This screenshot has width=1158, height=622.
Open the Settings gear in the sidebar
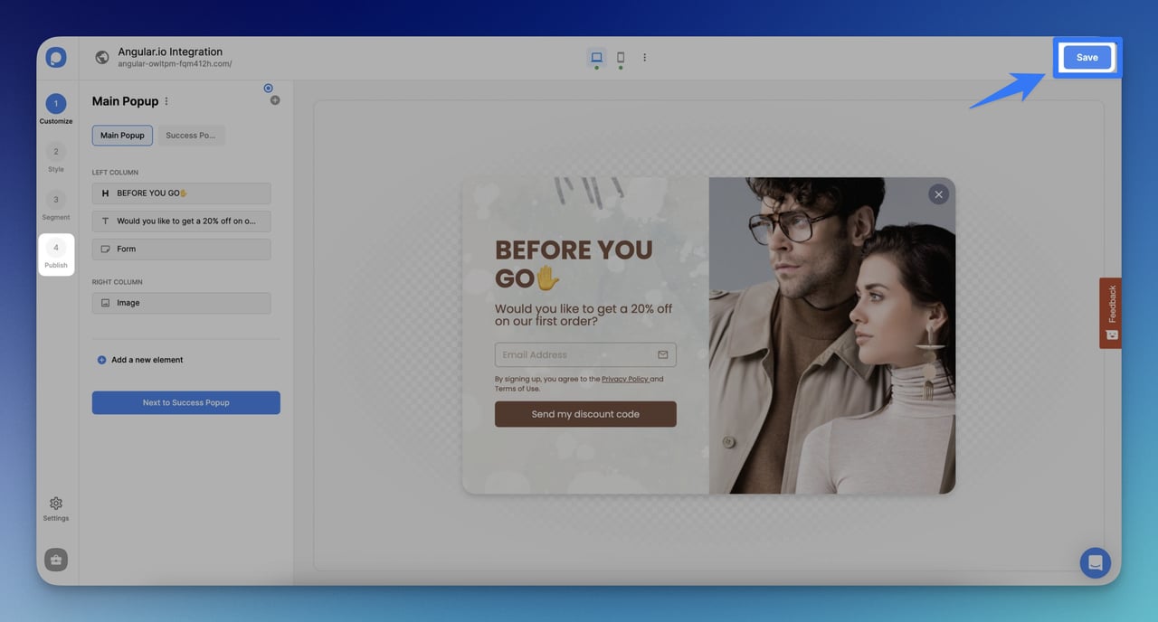[x=55, y=504]
